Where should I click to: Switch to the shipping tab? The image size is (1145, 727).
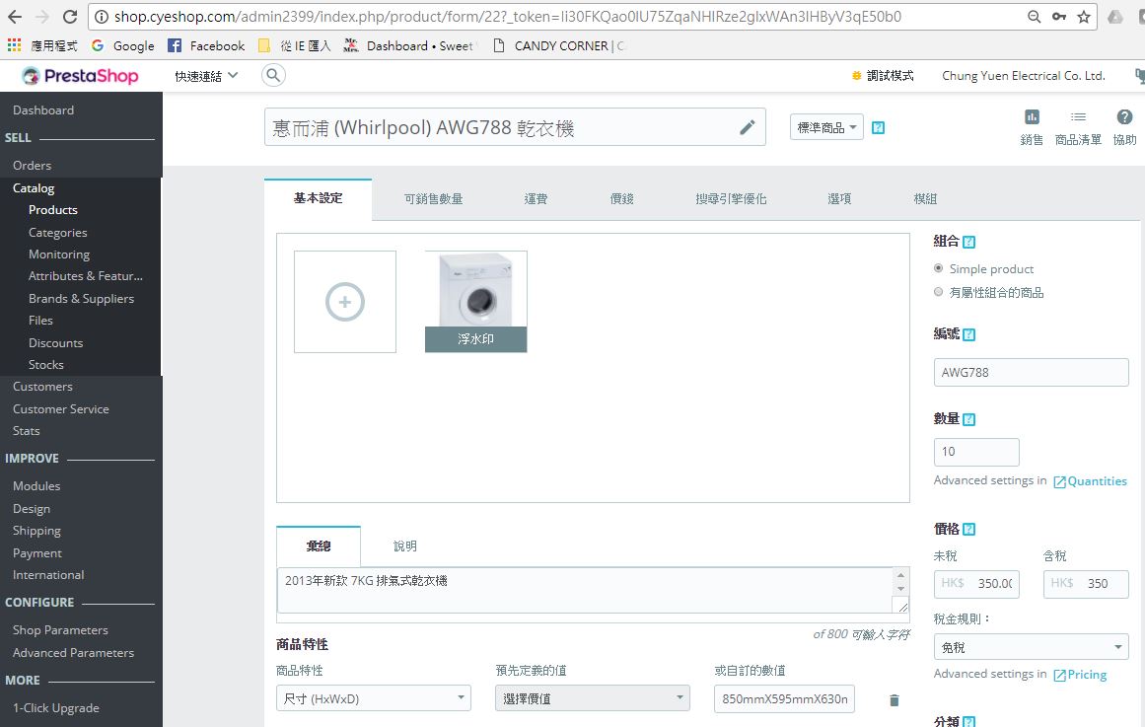pyautogui.click(x=536, y=198)
